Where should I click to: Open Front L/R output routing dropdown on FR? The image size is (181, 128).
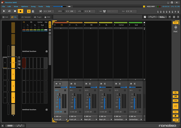tap(61, 119)
